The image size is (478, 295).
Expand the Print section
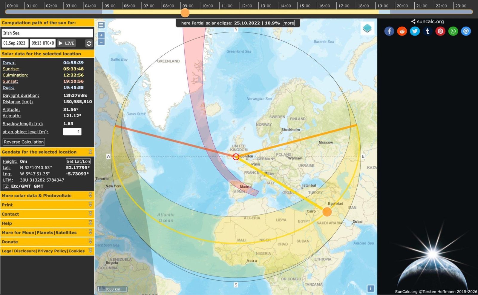[x=90, y=205]
